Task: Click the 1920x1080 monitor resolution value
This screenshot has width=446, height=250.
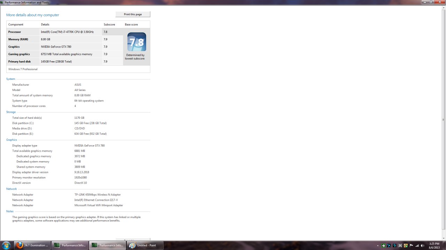Action: pyautogui.click(x=82, y=177)
